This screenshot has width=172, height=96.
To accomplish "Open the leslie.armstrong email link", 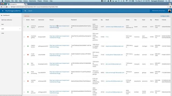I will (115, 73).
